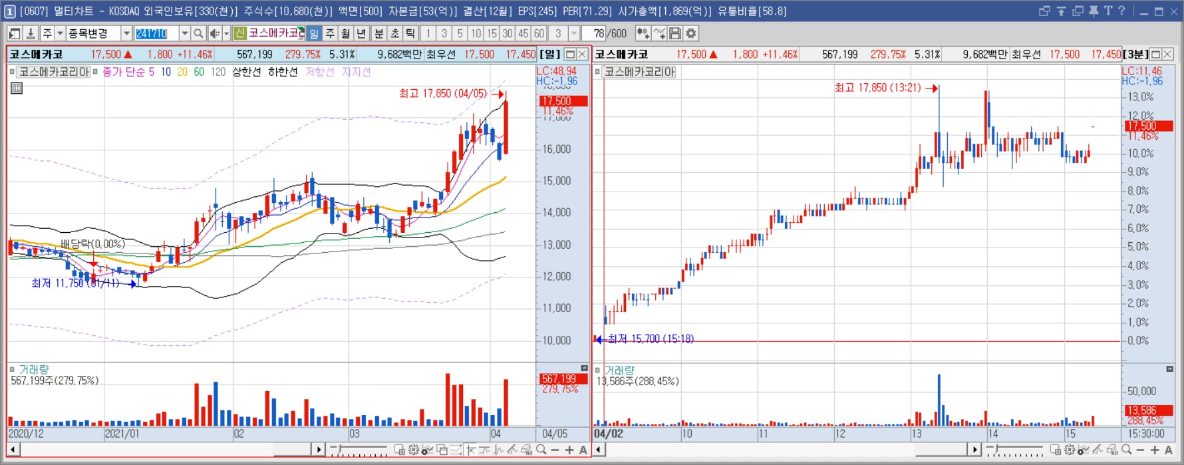
Task: Click the magnifier icon below the three-minute chart
Action: (x=1126, y=450)
